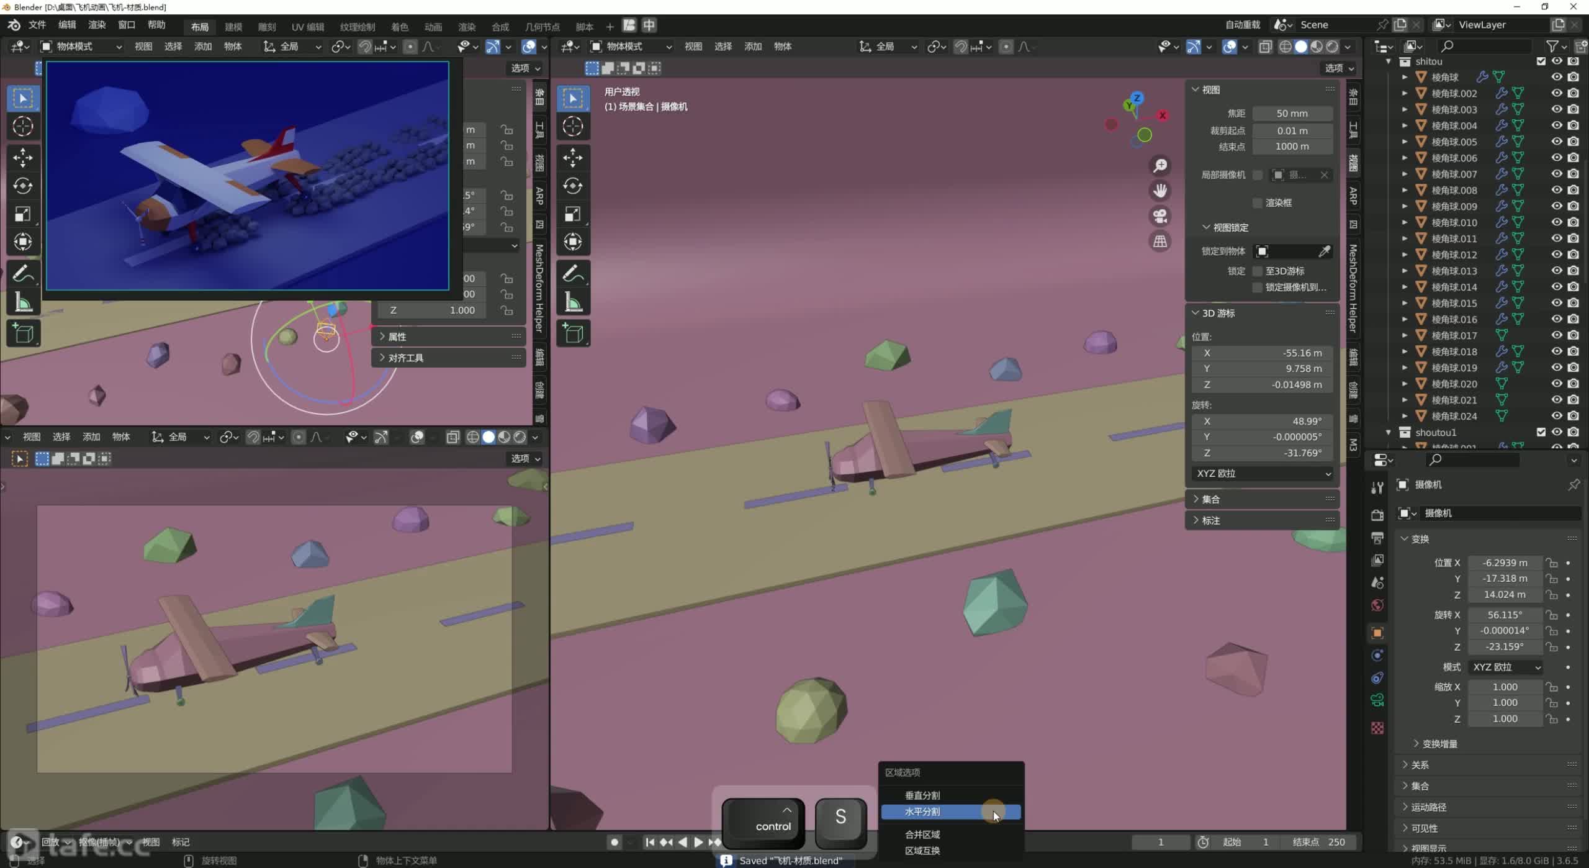The height and width of the screenshot is (868, 1589).
Task: Open the 物体模式 dropdown in main viewport
Action: (x=631, y=47)
